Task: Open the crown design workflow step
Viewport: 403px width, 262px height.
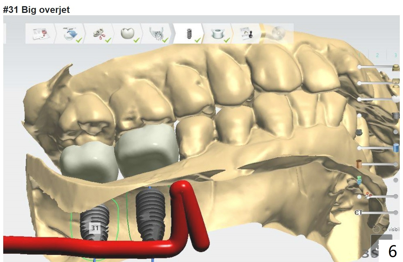Action: point(128,34)
